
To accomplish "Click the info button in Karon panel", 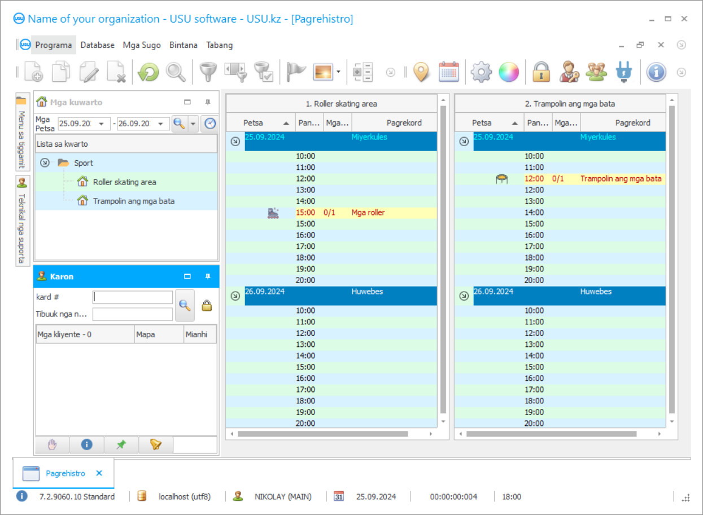I will click(87, 444).
